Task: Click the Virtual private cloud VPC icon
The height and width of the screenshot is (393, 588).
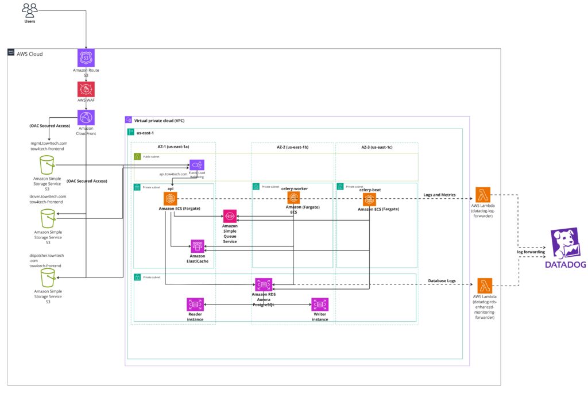Action: [x=129, y=120]
